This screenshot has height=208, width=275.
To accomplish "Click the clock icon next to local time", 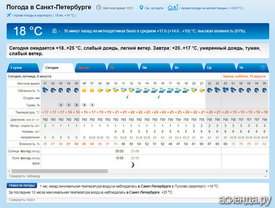I will click(x=98, y=8).
